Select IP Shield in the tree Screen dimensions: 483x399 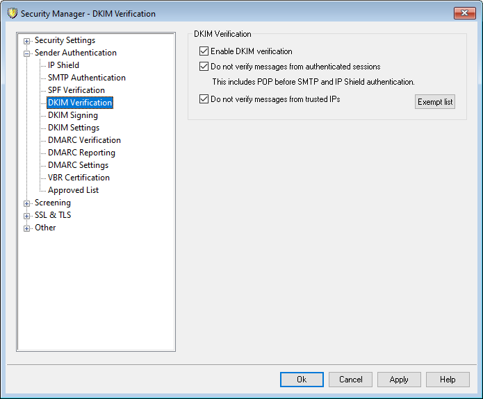tap(63, 65)
